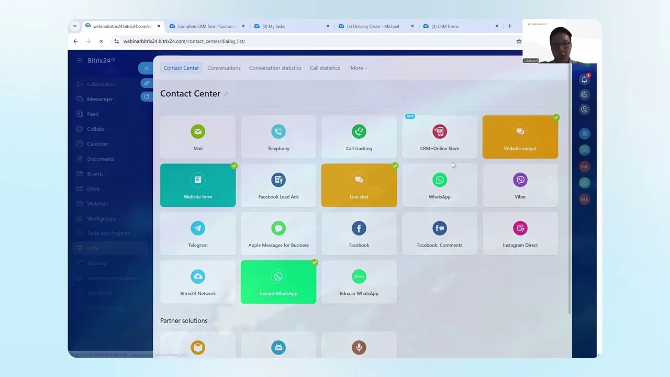Viewport: 670px width, 377px height.
Task: Open the Bitrix24 Network tile
Action: click(198, 282)
